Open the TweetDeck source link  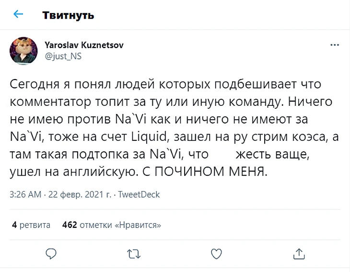[x=139, y=195]
